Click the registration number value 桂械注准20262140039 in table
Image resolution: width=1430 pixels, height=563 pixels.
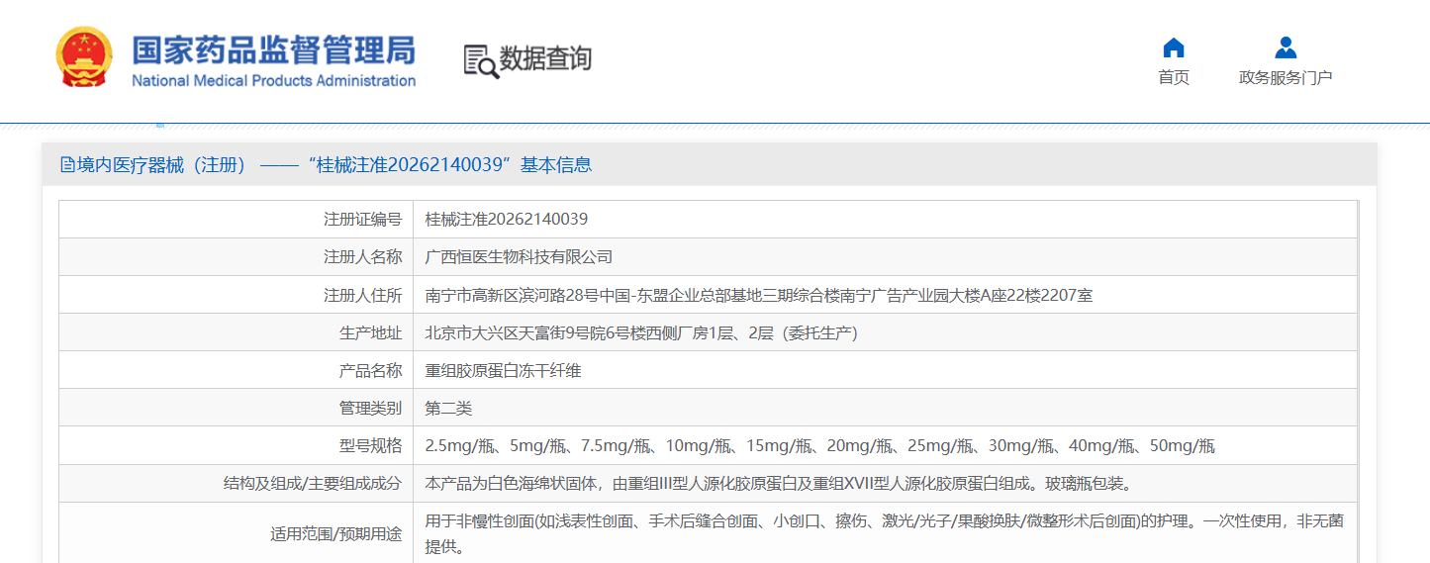click(x=506, y=220)
